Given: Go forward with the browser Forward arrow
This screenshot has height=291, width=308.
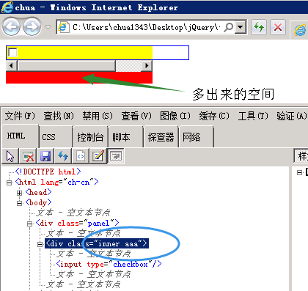Looking at the screenshot, I should (x=32, y=27).
